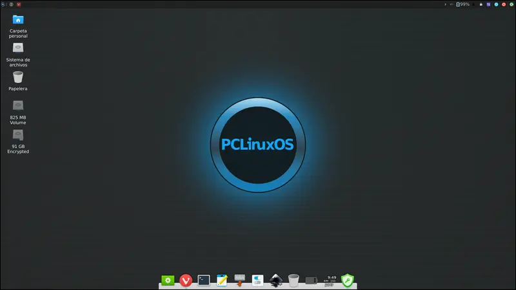Screen dimensions: 516x290
Task: Click the dark battery-shaped dock item
Action: tap(312, 280)
